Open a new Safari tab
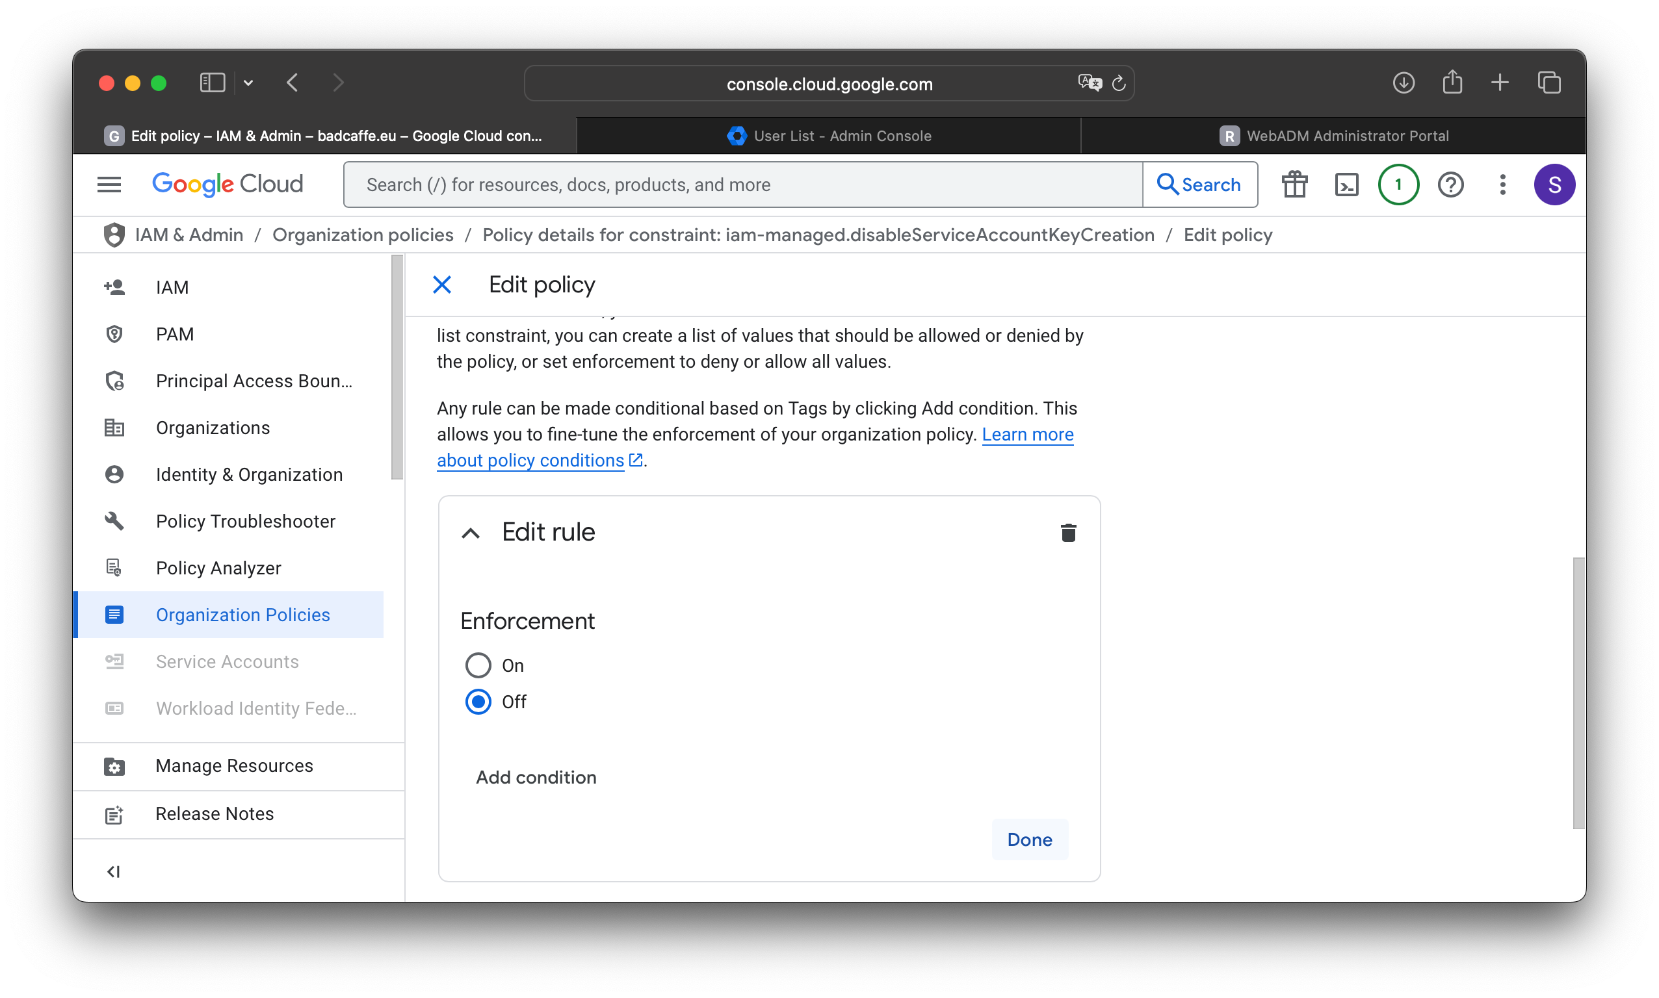The height and width of the screenshot is (998, 1659). point(1500,83)
